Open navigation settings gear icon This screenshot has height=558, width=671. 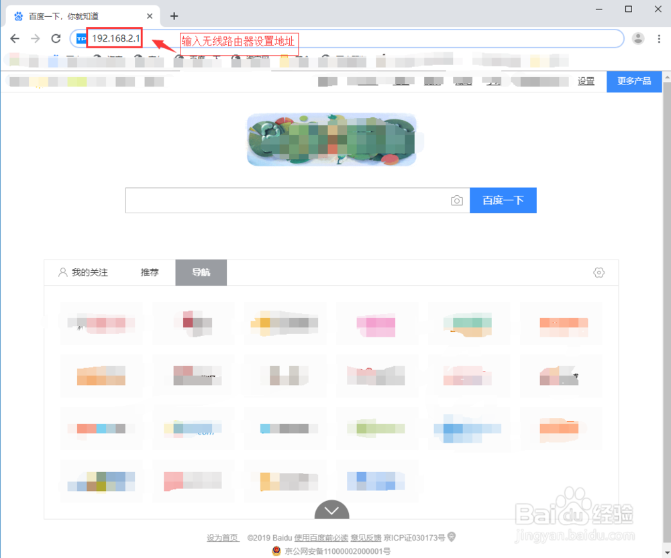coord(599,272)
